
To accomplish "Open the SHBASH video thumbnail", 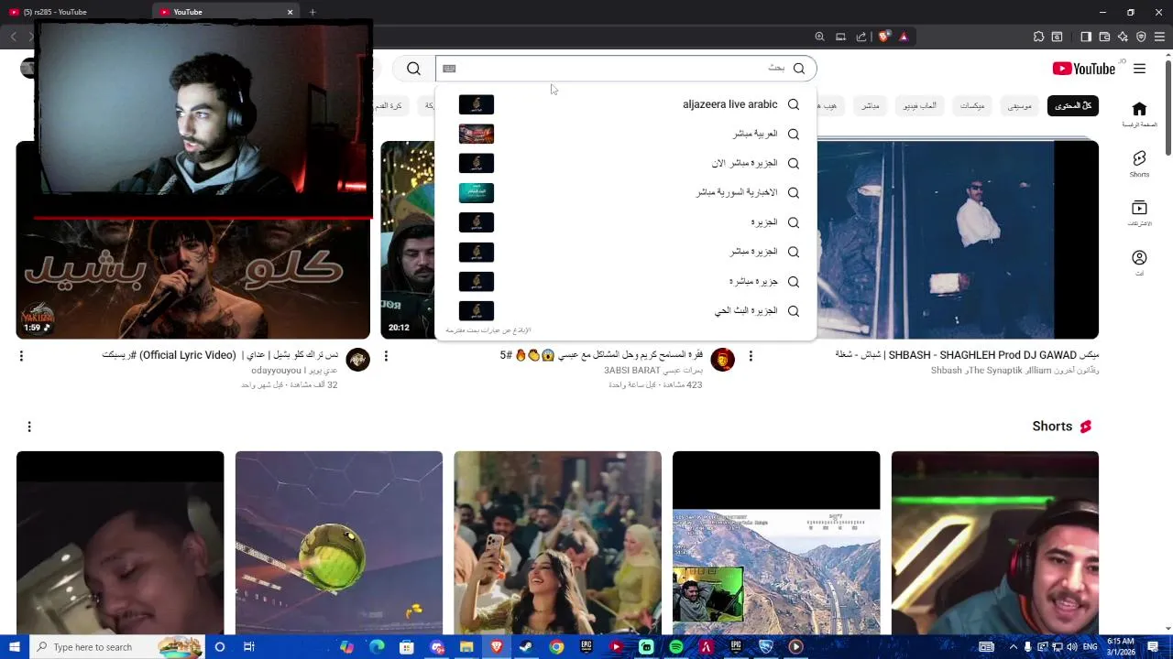I will (957, 240).
